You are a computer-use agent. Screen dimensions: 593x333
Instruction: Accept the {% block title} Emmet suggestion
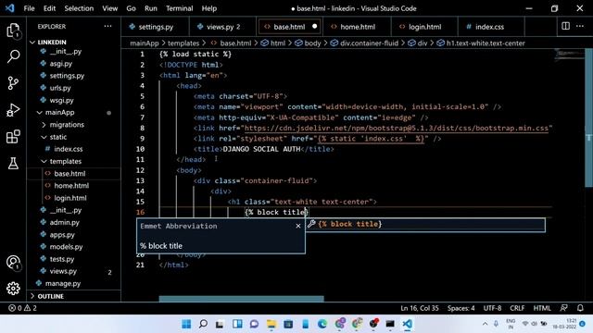click(425, 224)
